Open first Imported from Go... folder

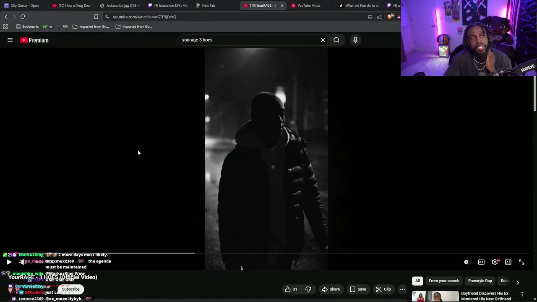pyautogui.click(x=91, y=26)
